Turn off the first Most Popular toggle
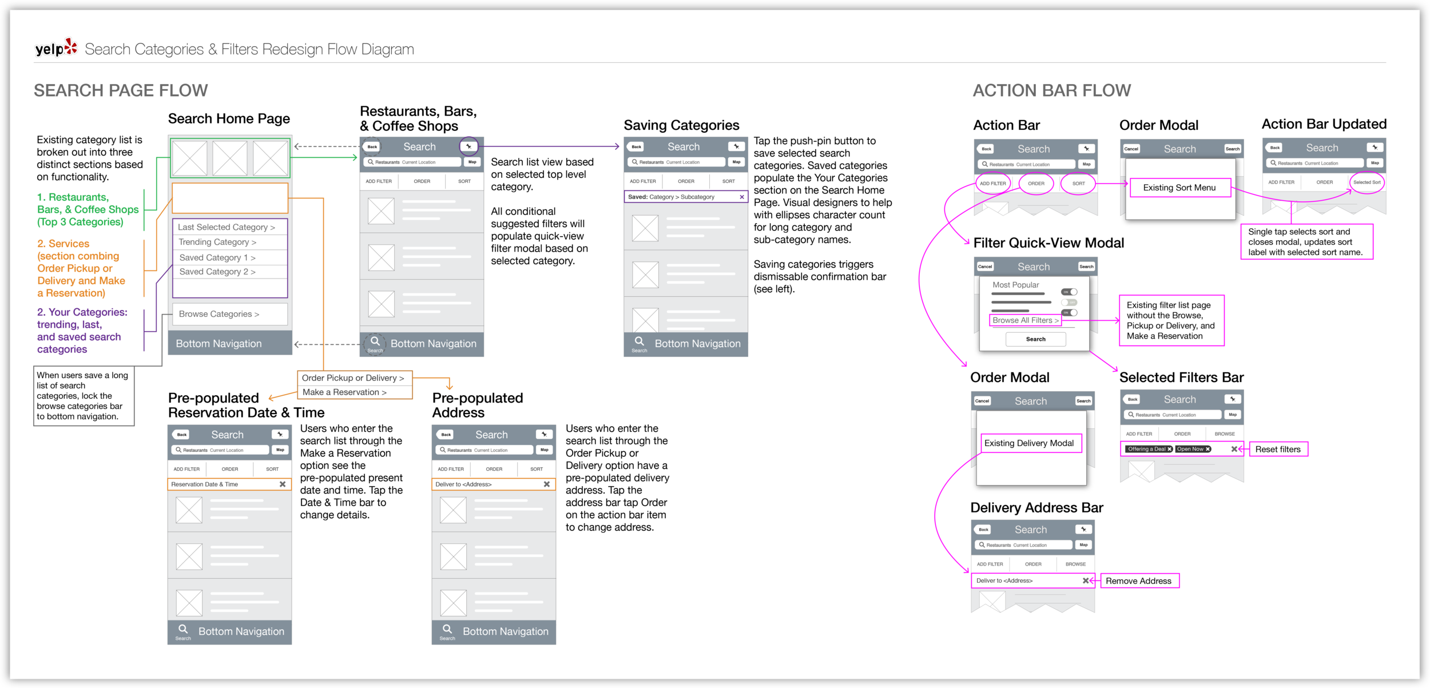Viewport: 1430px width, 688px height. pos(1068,292)
